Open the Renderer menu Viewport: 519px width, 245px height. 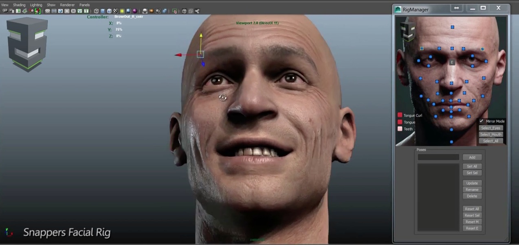(x=67, y=5)
